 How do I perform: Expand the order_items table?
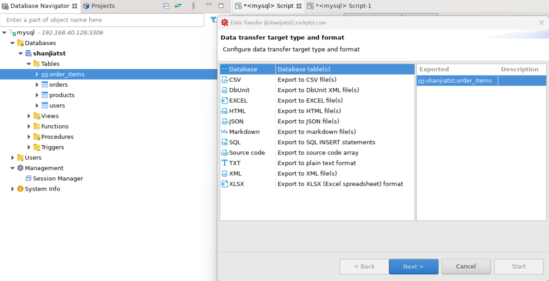point(37,74)
